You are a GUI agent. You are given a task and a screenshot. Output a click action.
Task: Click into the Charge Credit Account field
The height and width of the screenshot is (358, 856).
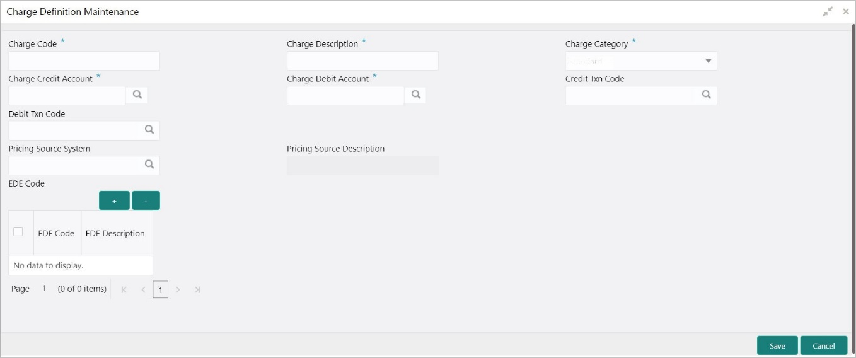pos(67,96)
